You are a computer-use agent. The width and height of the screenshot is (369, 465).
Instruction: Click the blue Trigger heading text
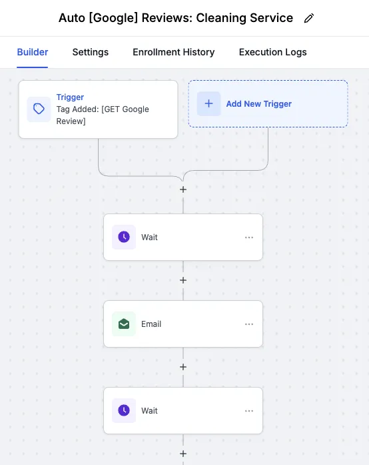(70, 97)
